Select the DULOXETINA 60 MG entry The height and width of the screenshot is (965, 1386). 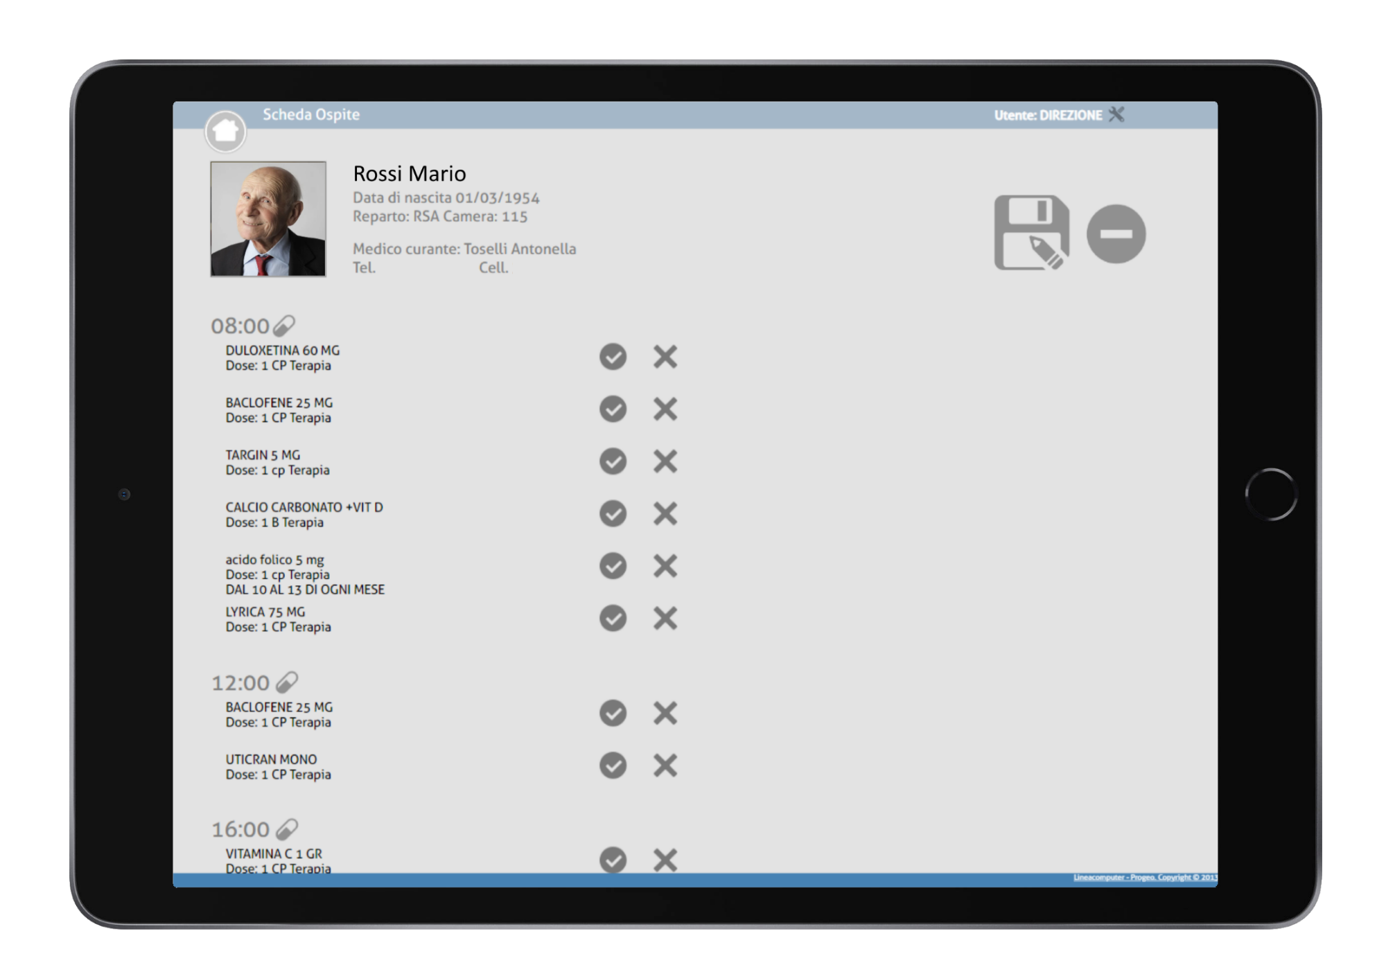[x=283, y=358]
